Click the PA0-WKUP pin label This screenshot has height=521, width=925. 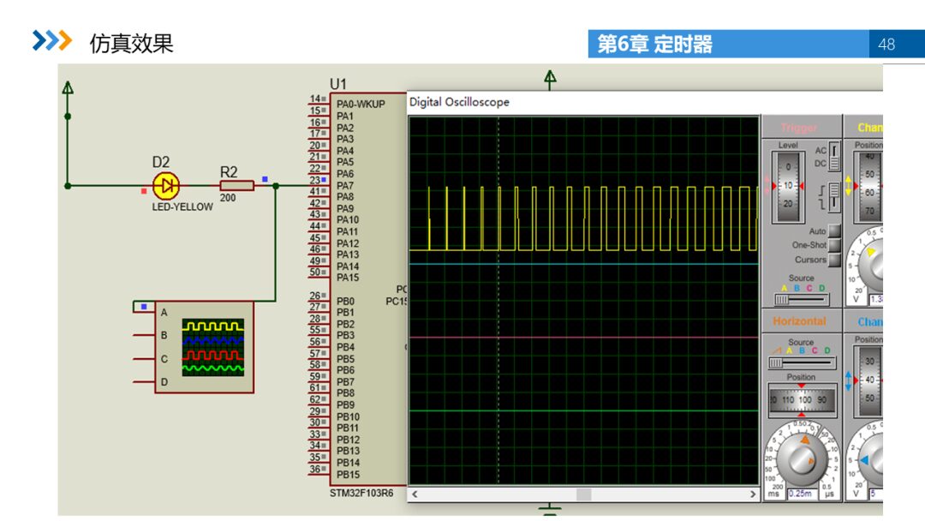(x=361, y=105)
